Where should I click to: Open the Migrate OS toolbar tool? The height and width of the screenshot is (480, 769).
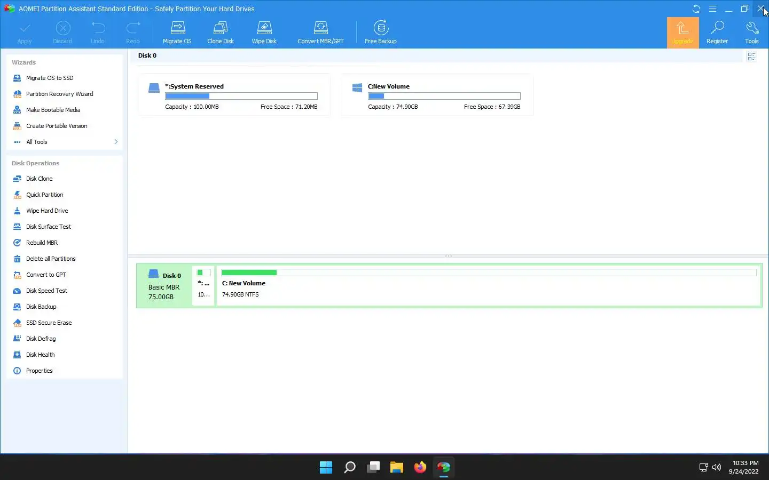point(177,33)
